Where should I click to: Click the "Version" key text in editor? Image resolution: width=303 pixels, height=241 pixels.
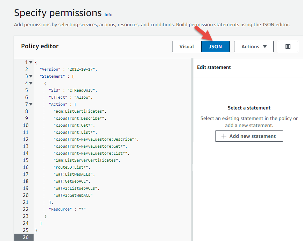50,69
